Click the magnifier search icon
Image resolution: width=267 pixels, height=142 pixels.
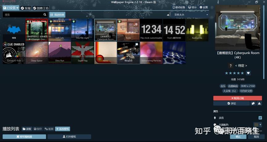(x=45, y=14)
